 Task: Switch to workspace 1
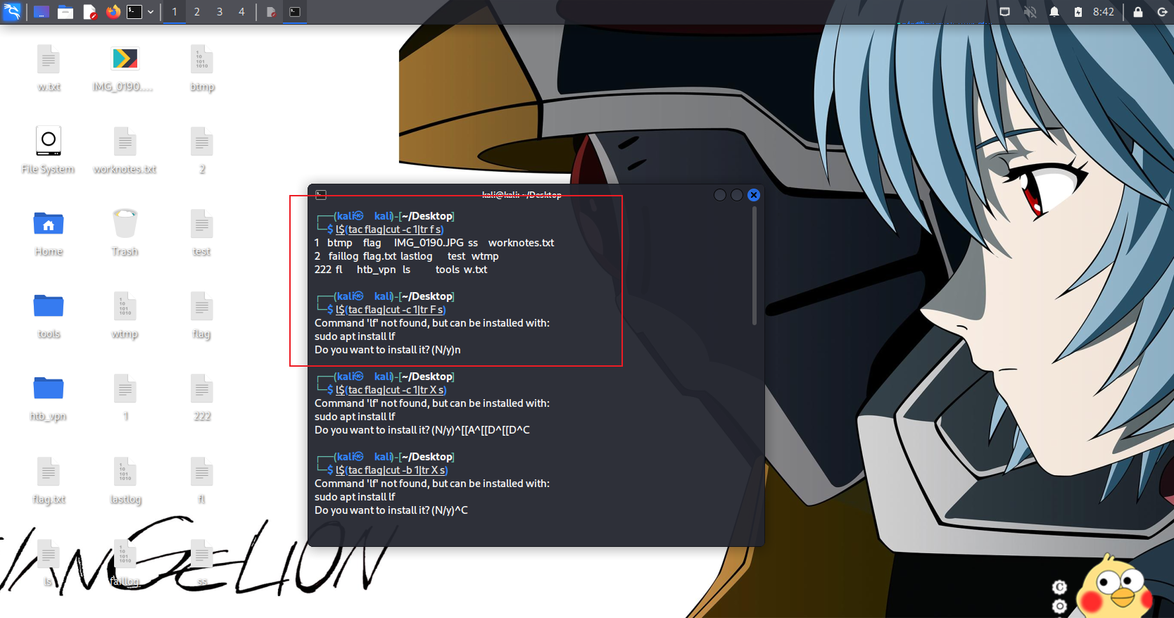175,12
